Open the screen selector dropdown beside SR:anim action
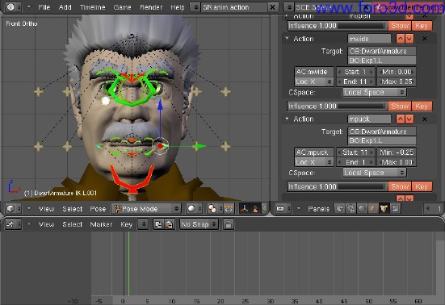The width and height of the screenshot is (445, 305). [195, 7]
